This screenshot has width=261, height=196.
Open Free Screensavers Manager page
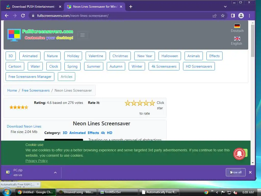tap(30, 77)
